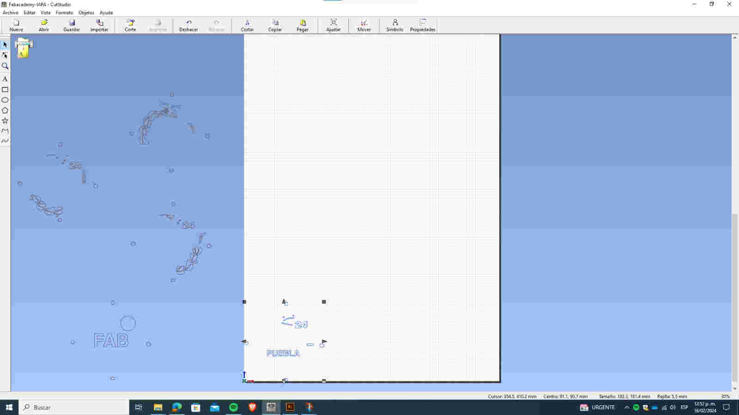The width and height of the screenshot is (739, 415).
Task: Click the Cursor position status text
Action: 512,397
